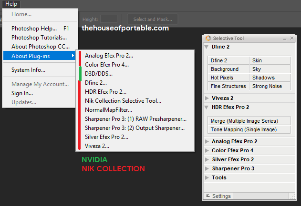Click the Selective Tool panel logo icon
This screenshot has height=206, width=301.
208,38
